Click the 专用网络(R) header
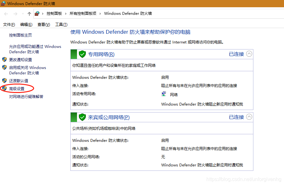This screenshot has height=185, width=284. tap(101, 54)
